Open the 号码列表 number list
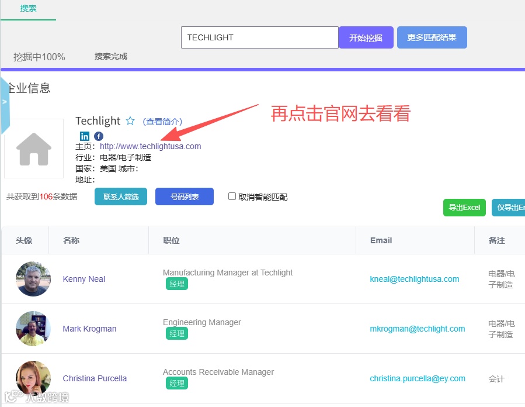 point(185,196)
